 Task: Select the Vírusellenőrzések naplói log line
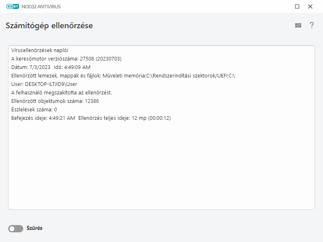coord(40,50)
